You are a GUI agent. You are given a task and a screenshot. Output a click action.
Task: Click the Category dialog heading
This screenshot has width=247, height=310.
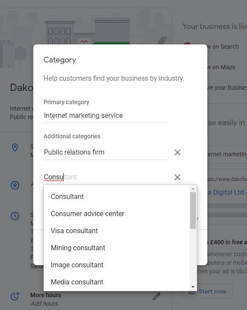pos(60,60)
